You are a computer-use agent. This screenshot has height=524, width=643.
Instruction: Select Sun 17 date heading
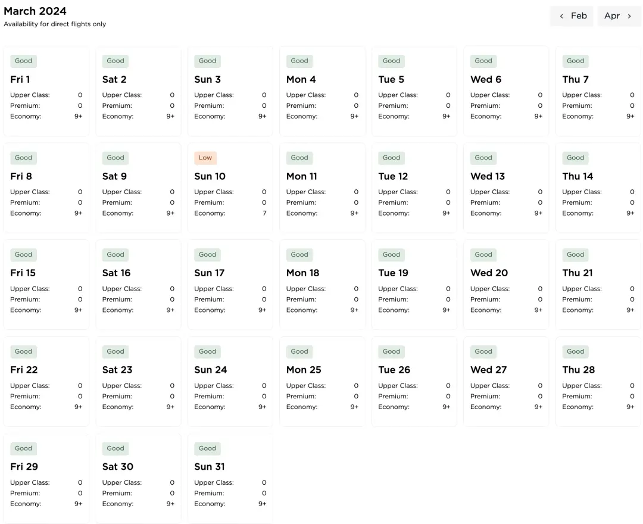[209, 273]
